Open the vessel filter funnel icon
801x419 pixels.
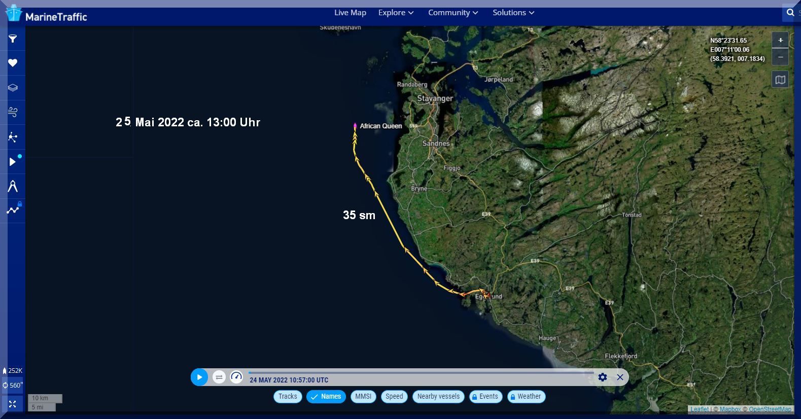[x=13, y=39]
